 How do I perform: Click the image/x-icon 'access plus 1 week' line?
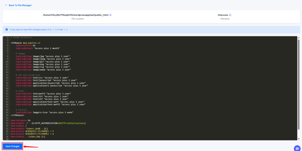[45, 112]
